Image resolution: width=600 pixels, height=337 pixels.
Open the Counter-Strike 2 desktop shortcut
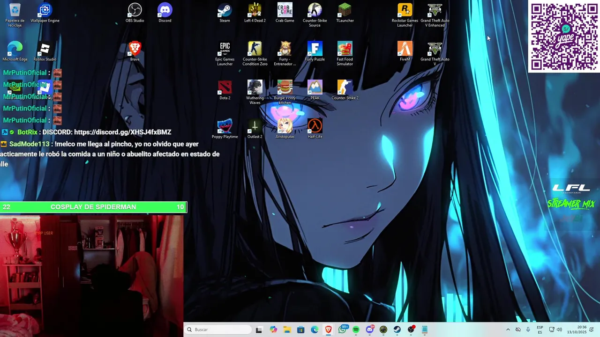345,90
